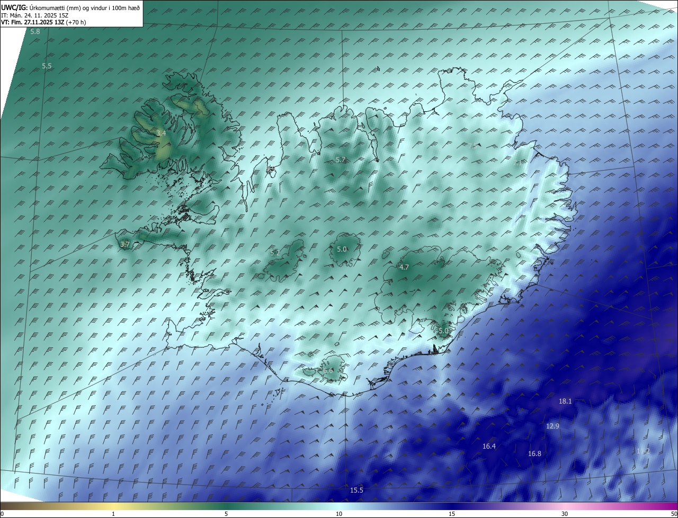Image resolution: width=678 pixels, height=518 pixels.
Task: Click the 5.2 value on Langjökull glacier
Action: [275, 253]
